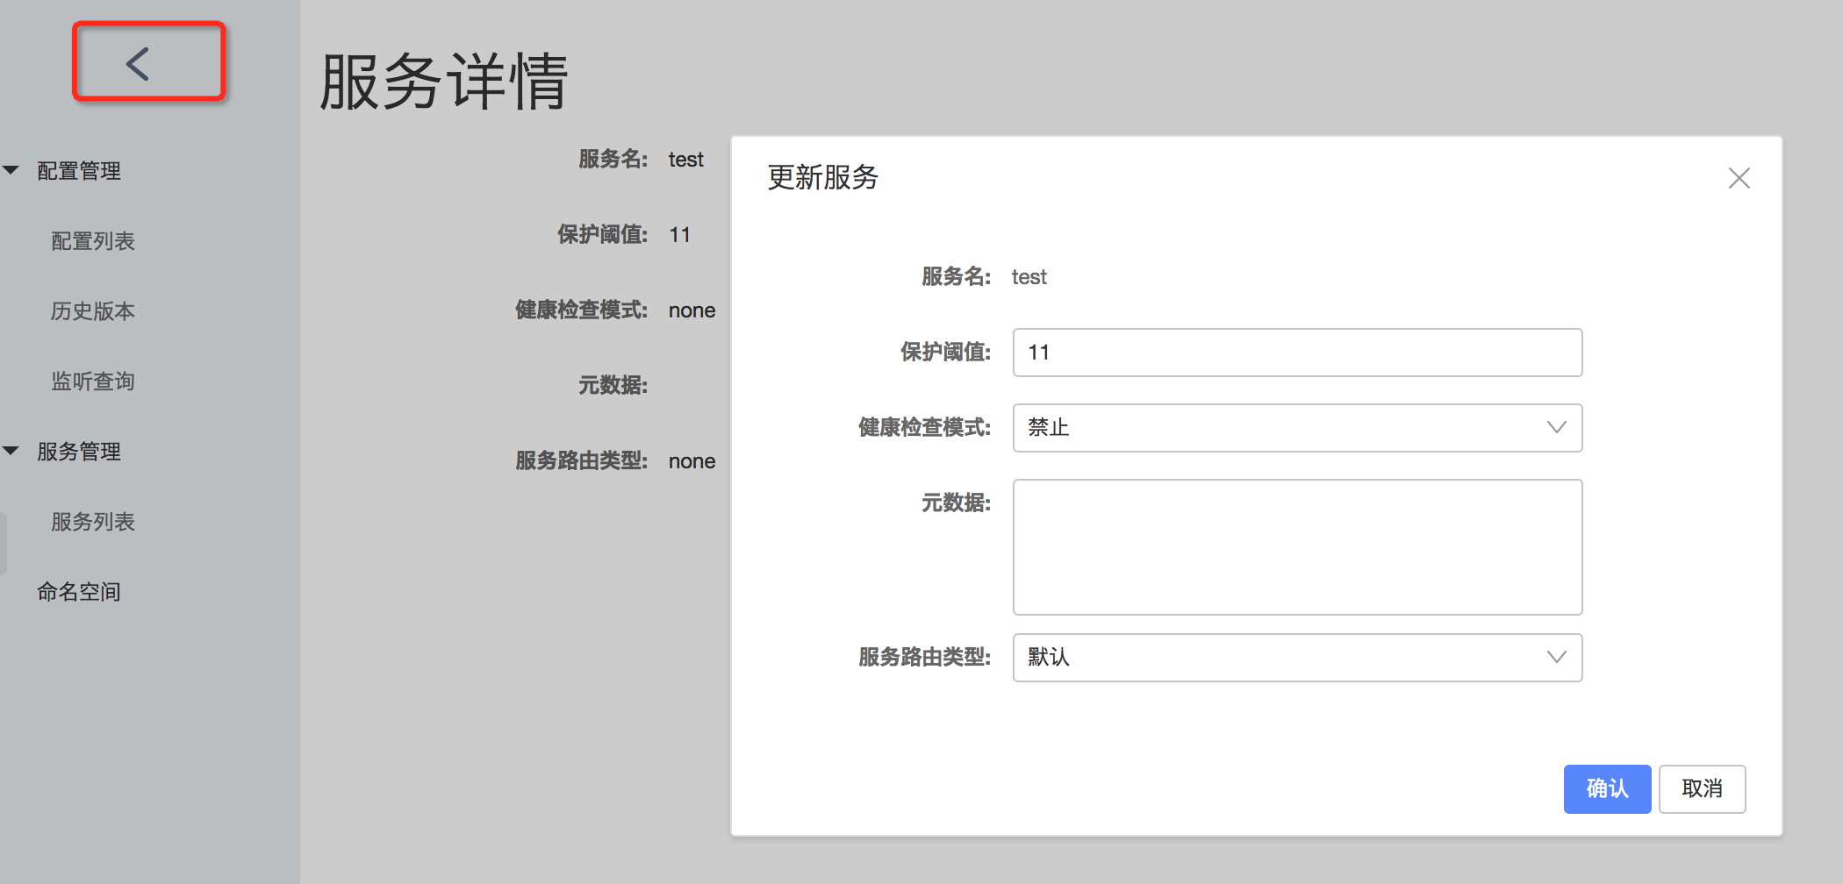This screenshot has height=884, width=1843.
Task: Collapse the 配置管理 menu triangle
Action: point(11,170)
